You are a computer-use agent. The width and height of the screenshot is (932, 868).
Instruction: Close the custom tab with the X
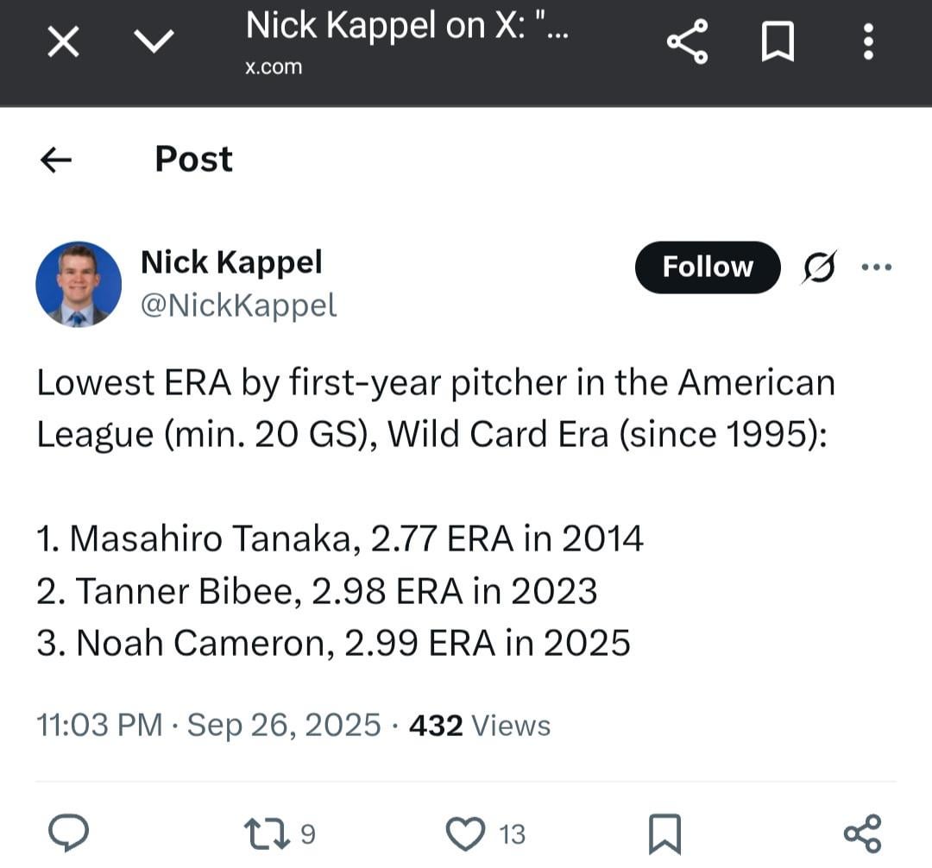pyautogui.click(x=62, y=41)
